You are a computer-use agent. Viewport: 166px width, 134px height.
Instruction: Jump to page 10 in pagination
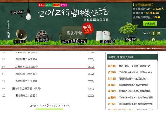click(59, 106)
